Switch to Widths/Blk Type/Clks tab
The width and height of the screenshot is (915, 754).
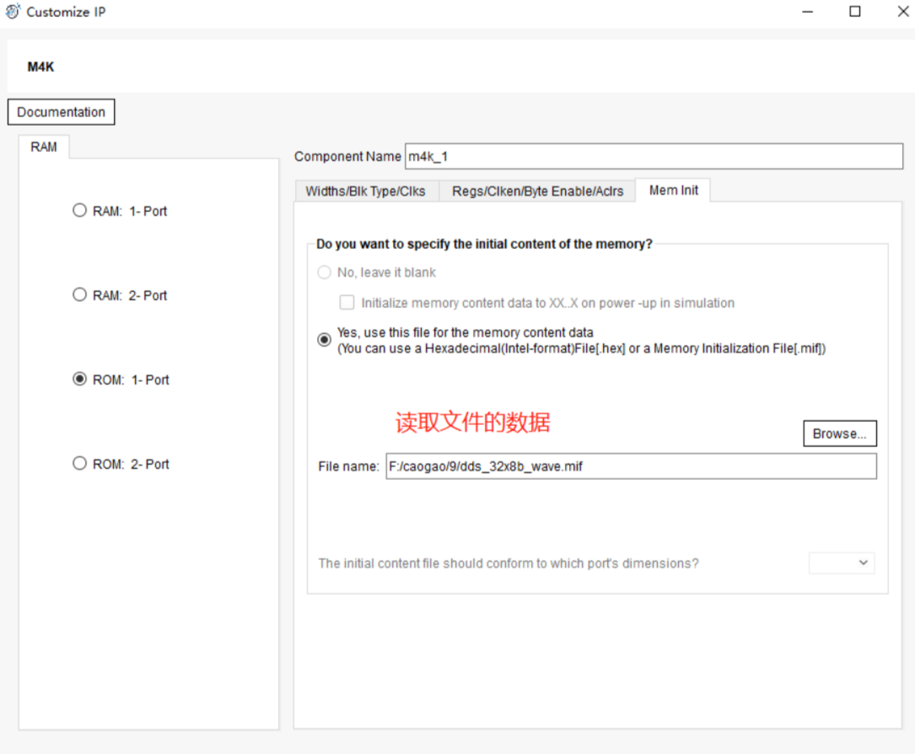click(x=366, y=191)
